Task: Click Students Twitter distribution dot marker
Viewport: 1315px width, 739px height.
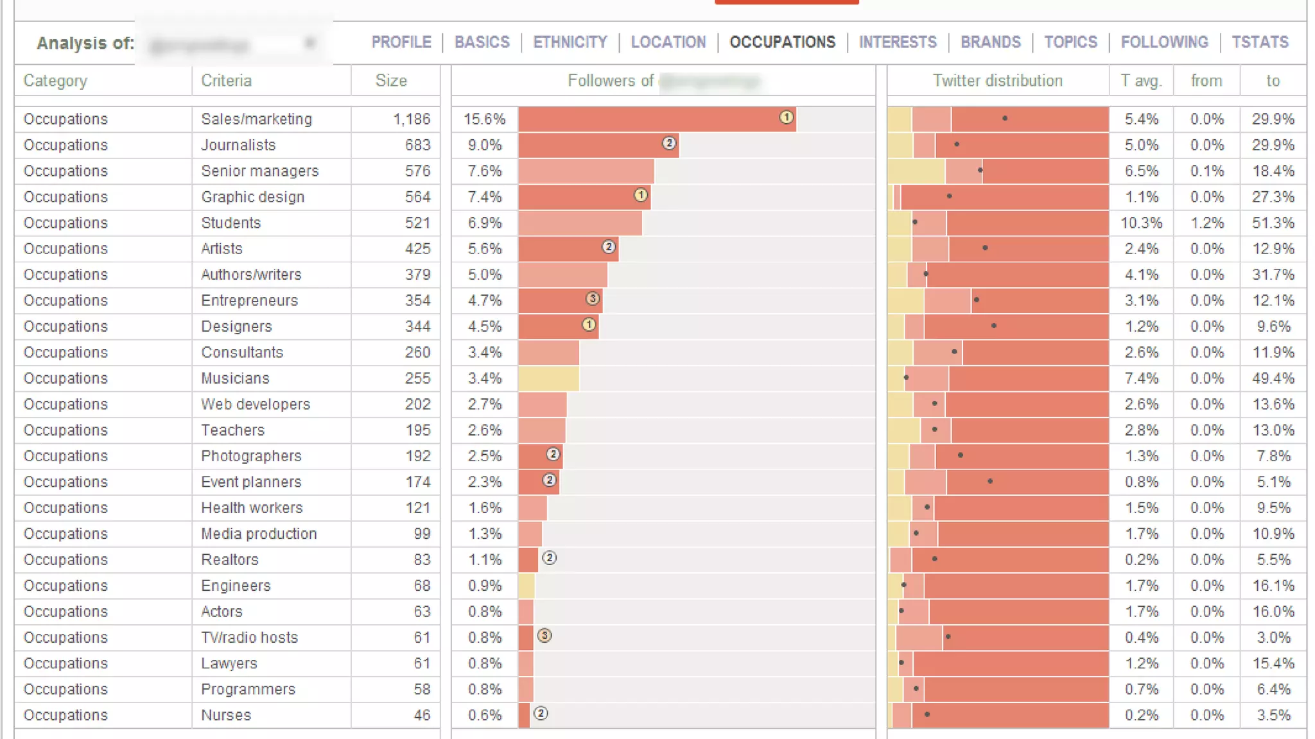Action: 915,223
